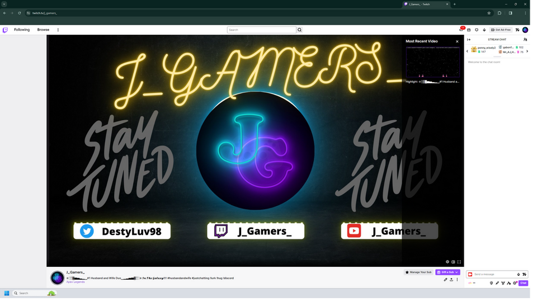Close the Most Recent Video panel
Image resolution: width=537 pixels, height=302 pixels.
click(457, 41)
